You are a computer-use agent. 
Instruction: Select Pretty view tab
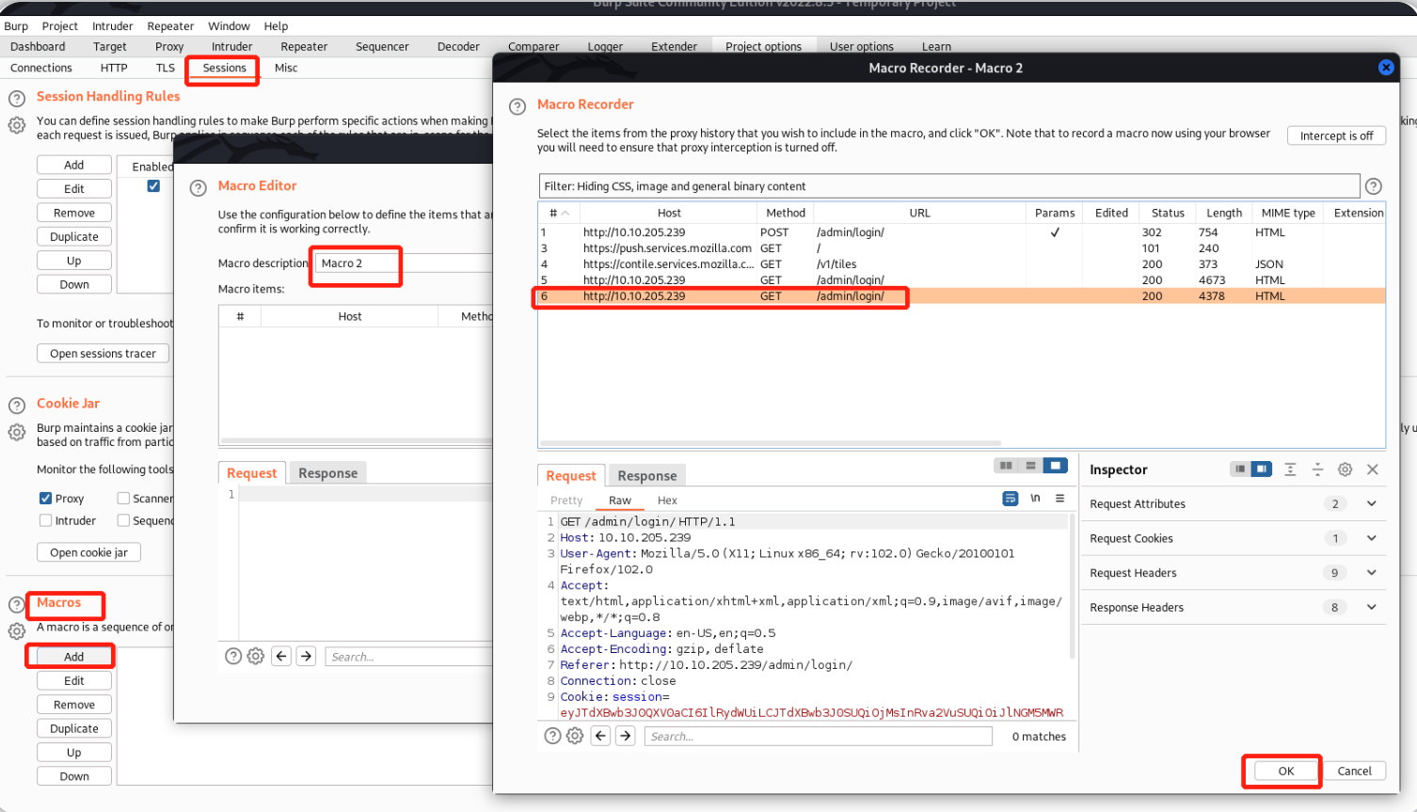(x=566, y=501)
